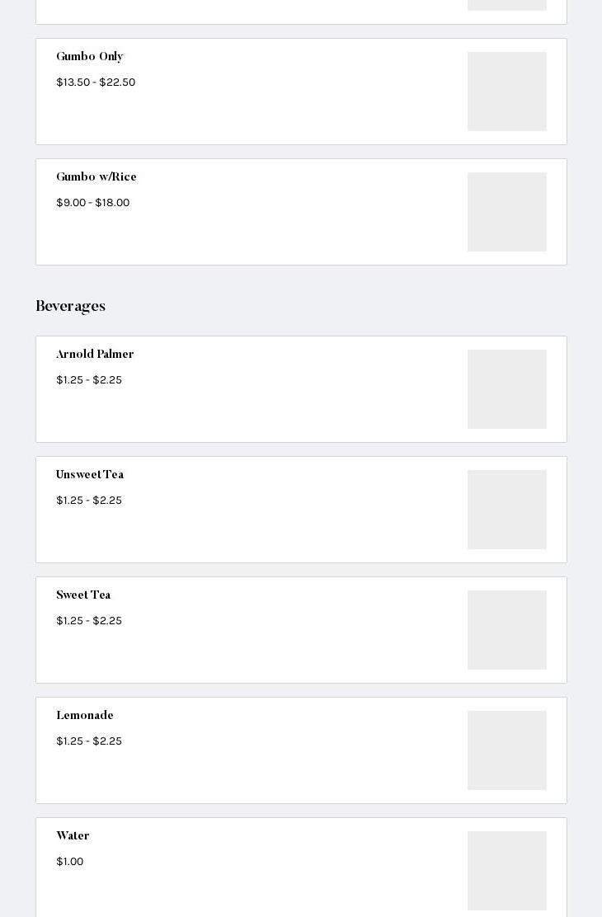Click the Arnold Palmer thumbnail image
Viewport: 602px width, 917px height.
[506, 389]
